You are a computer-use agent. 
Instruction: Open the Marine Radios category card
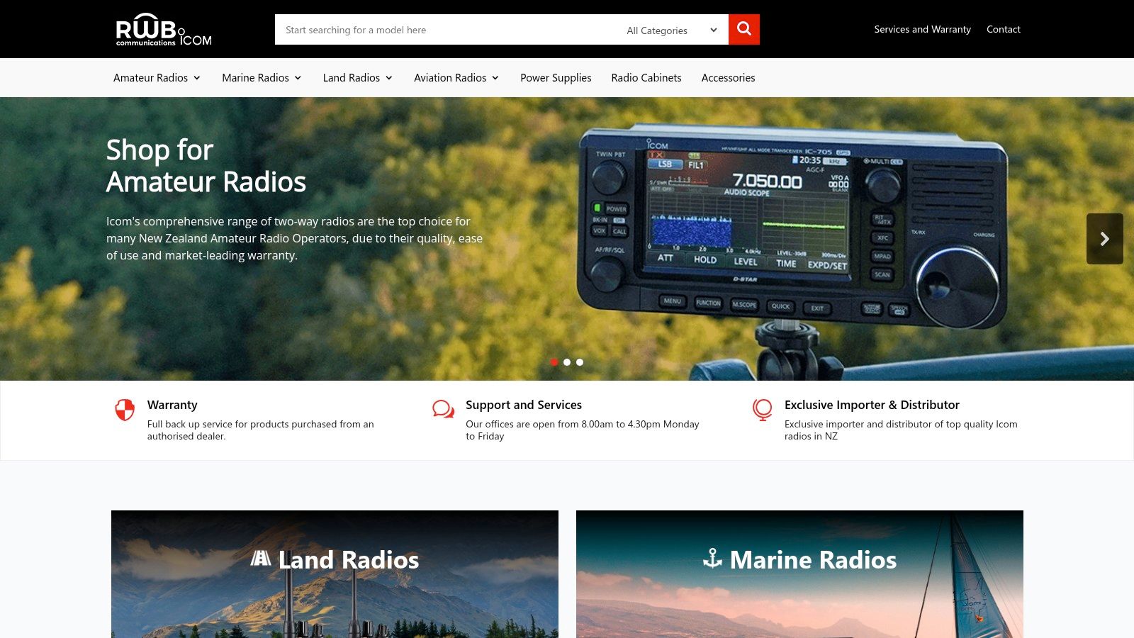tap(799, 574)
